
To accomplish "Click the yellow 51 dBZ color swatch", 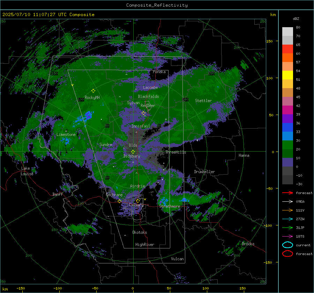I will (287, 75).
